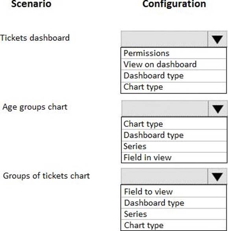
Task: Click the Configuration column header
Action: tap(174, 4)
